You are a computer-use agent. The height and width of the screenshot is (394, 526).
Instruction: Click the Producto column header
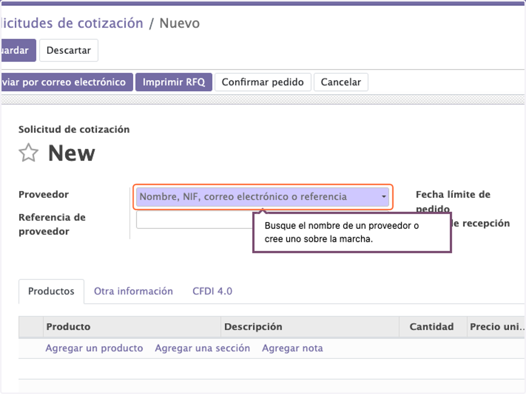(x=132, y=327)
